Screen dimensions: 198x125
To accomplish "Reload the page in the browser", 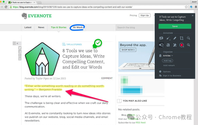I will (x=6, y=7).
